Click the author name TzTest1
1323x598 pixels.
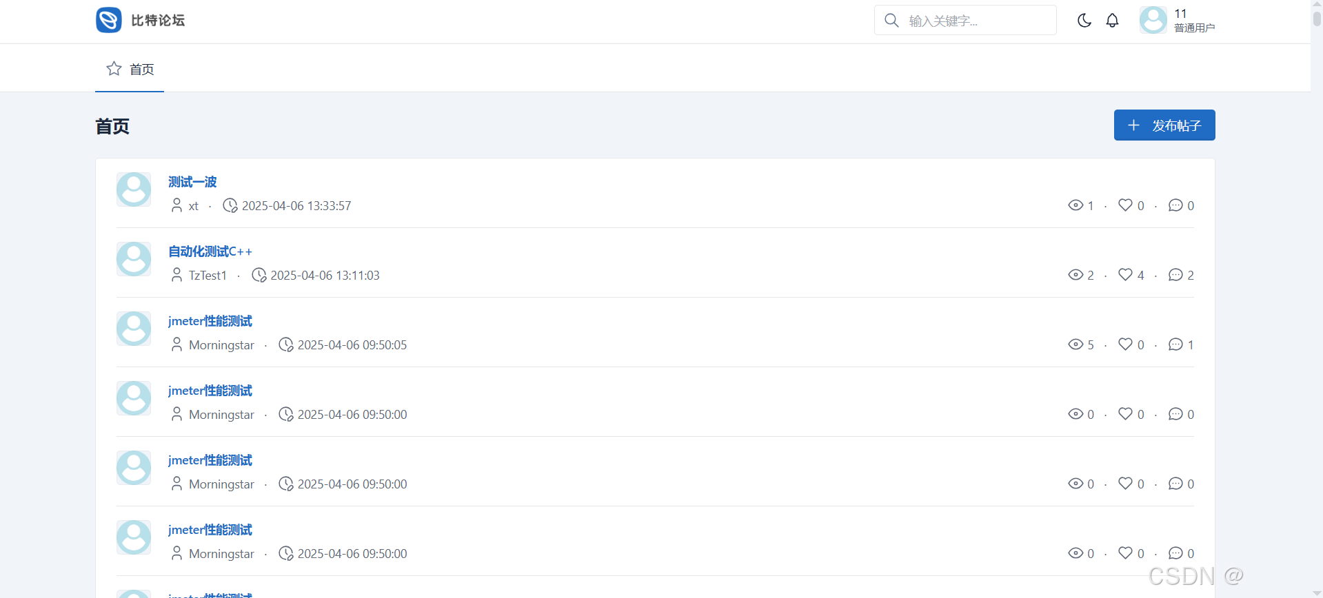(x=208, y=276)
